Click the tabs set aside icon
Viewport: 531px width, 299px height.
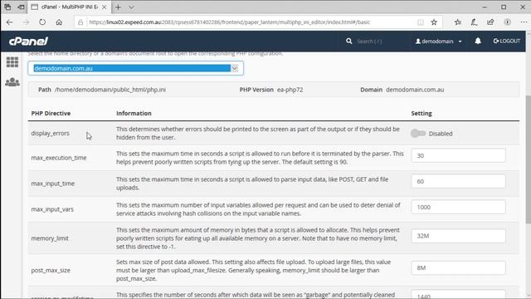(x=7, y=7)
